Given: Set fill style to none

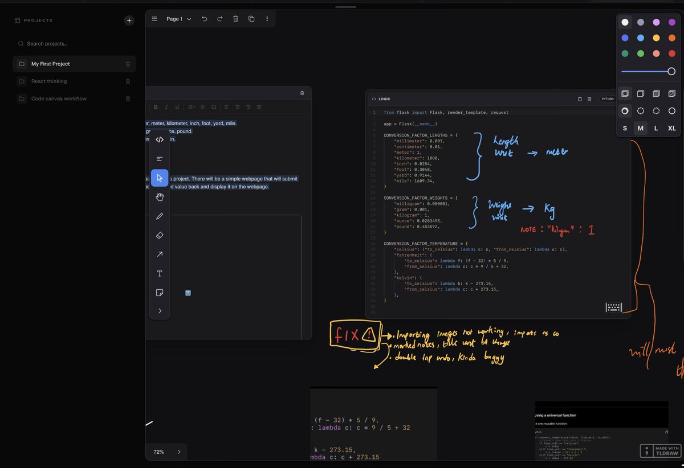Looking at the screenshot, I should tap(625, 93).
